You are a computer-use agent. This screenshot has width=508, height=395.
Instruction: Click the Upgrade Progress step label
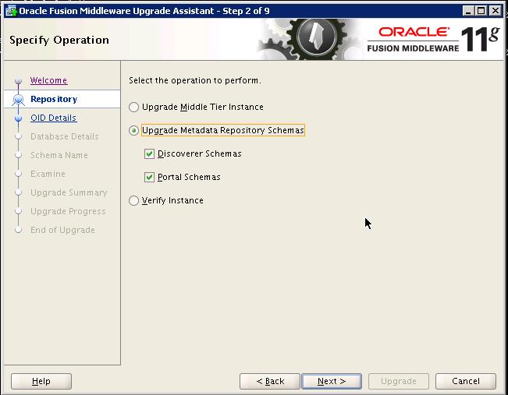click(x=68, y=212)
